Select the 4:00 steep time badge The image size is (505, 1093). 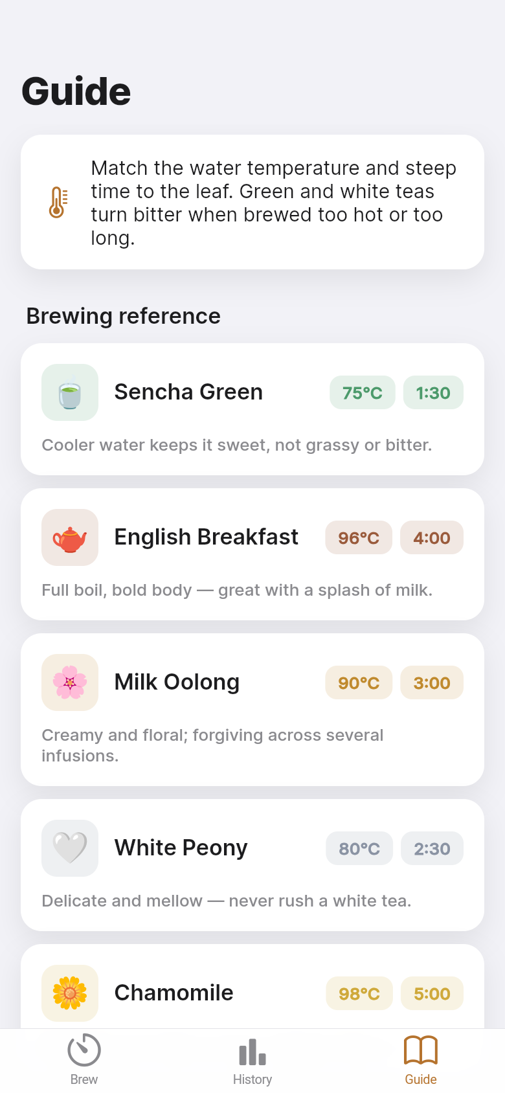(x=432, y=537)
